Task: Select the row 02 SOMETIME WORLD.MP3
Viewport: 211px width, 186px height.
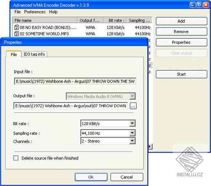Action: 82,34
